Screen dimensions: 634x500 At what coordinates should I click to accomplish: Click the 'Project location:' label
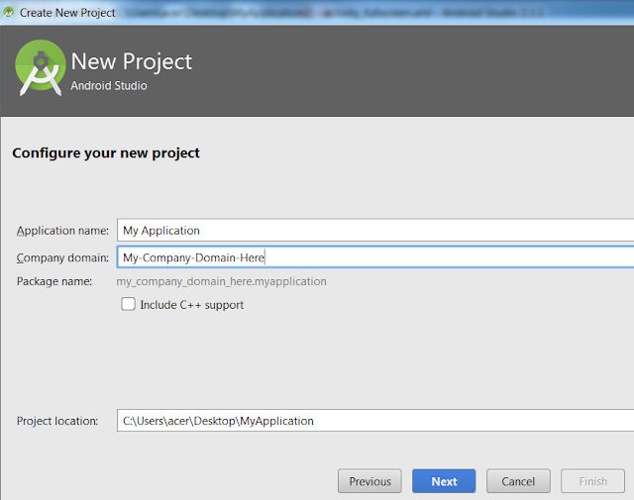coord(57,421)
